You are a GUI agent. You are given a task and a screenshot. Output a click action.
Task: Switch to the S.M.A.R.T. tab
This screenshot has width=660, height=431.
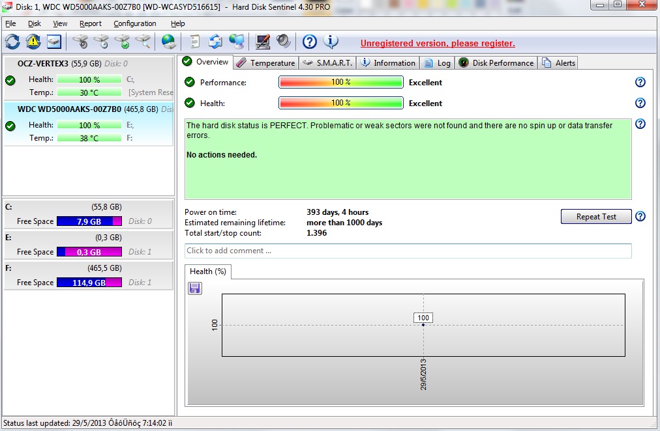328,63
